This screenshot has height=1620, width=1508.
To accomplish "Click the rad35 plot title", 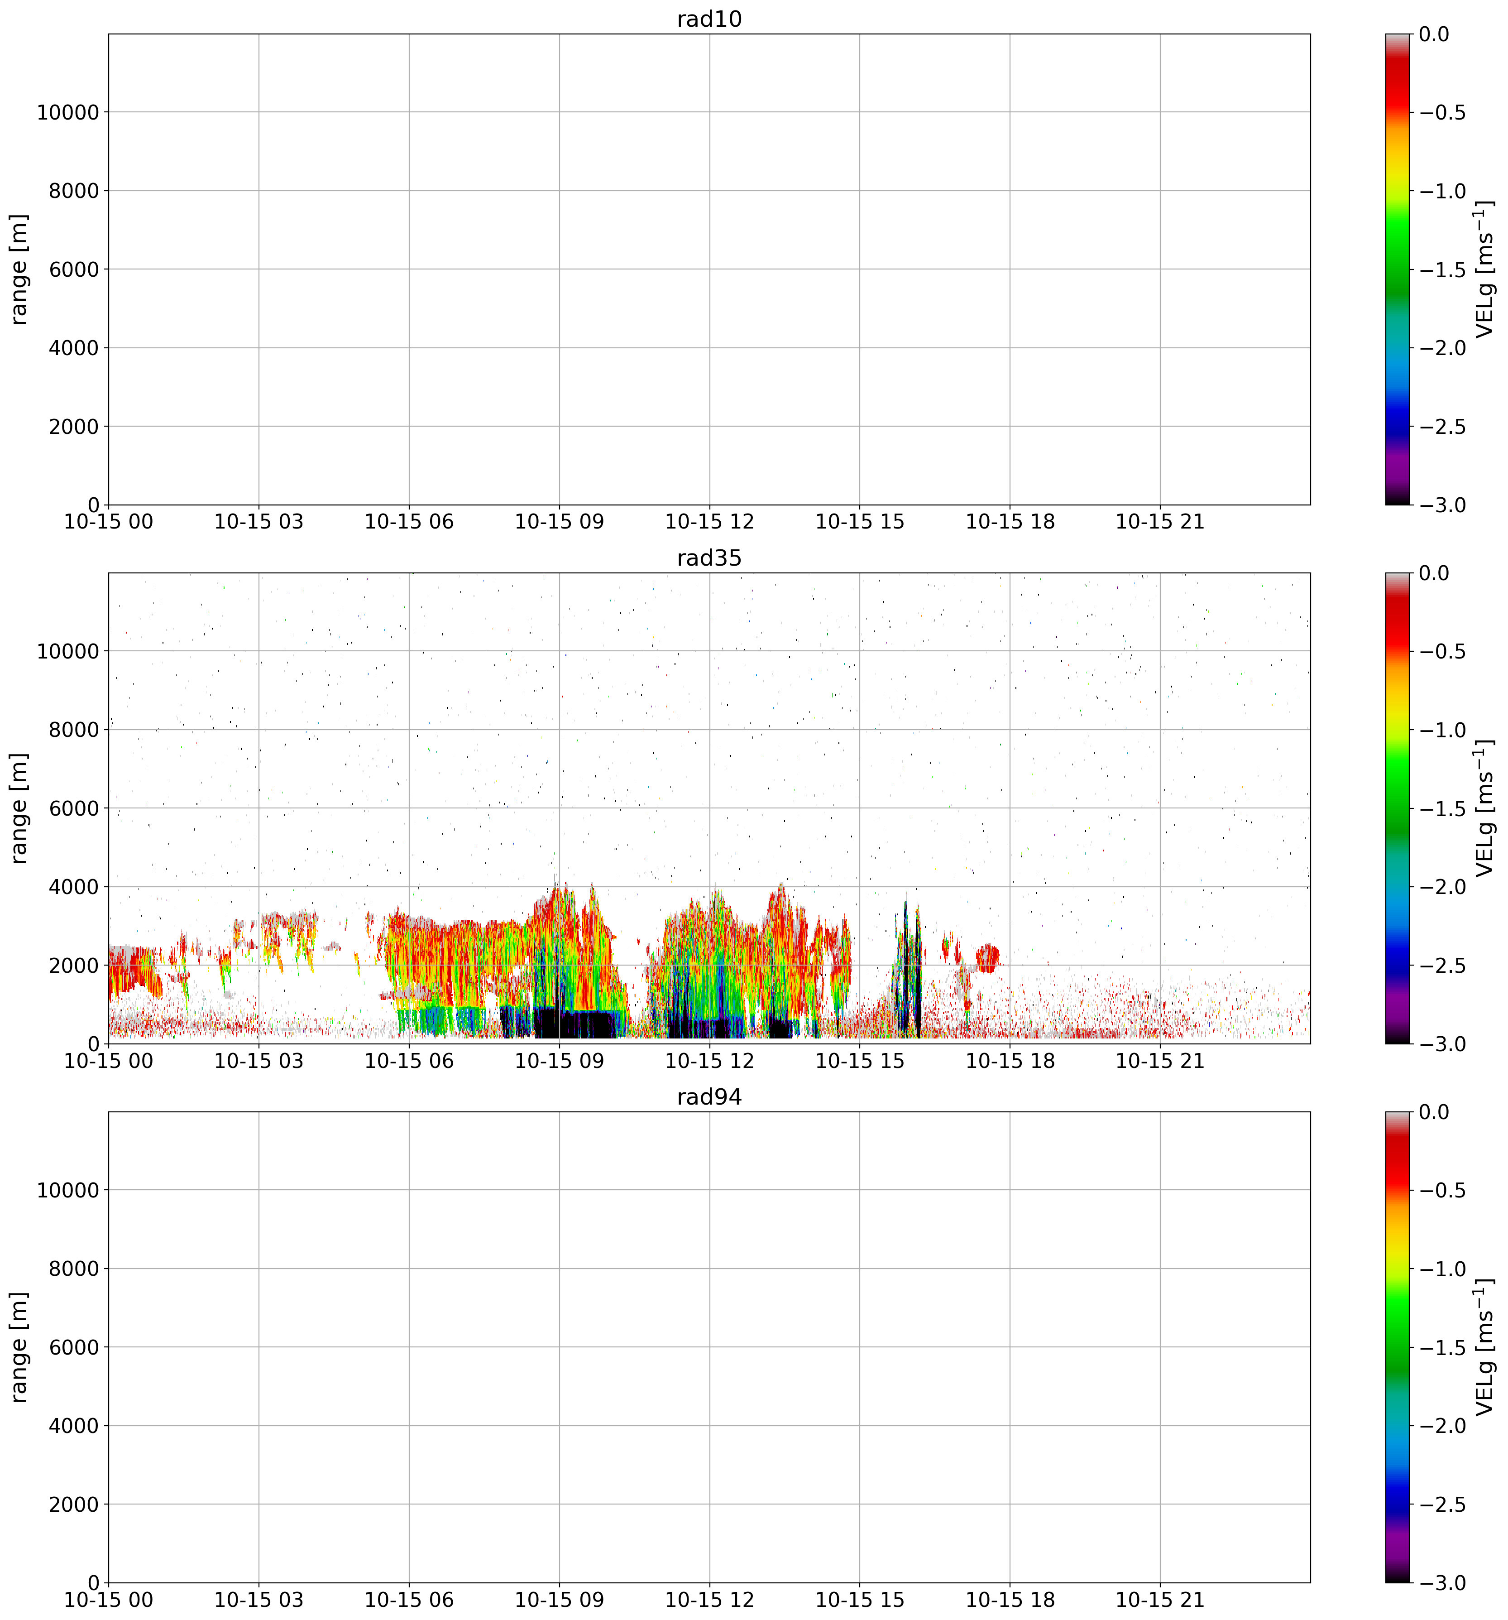I will tap(709, 558).
